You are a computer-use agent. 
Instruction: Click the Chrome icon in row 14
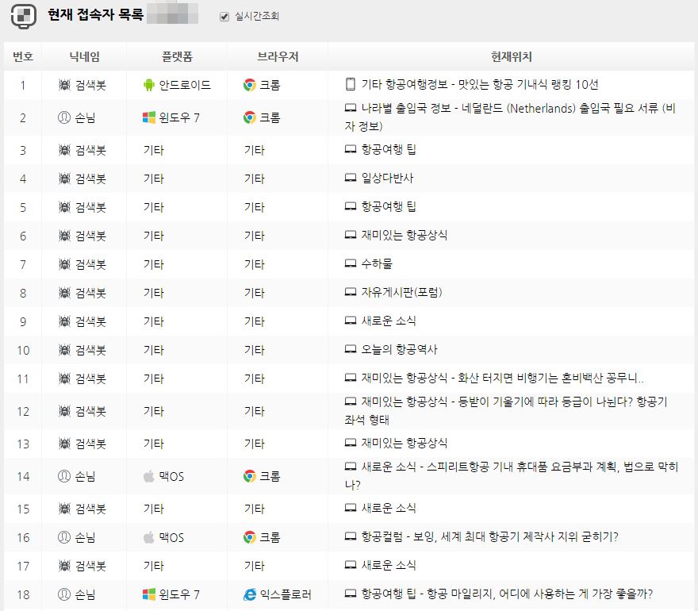tap(250, 476)
